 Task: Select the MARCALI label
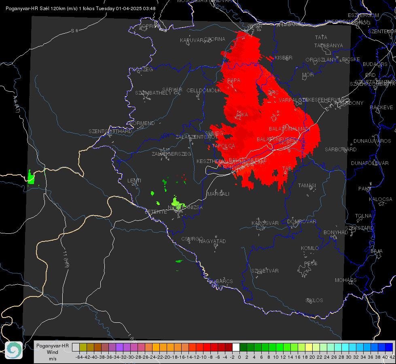click(218, 194)
